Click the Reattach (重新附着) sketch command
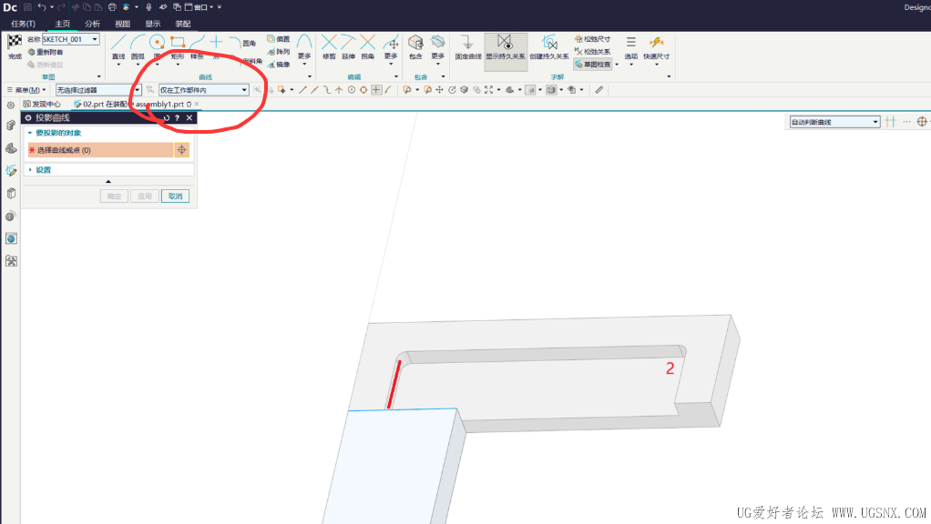 [46, 52]
